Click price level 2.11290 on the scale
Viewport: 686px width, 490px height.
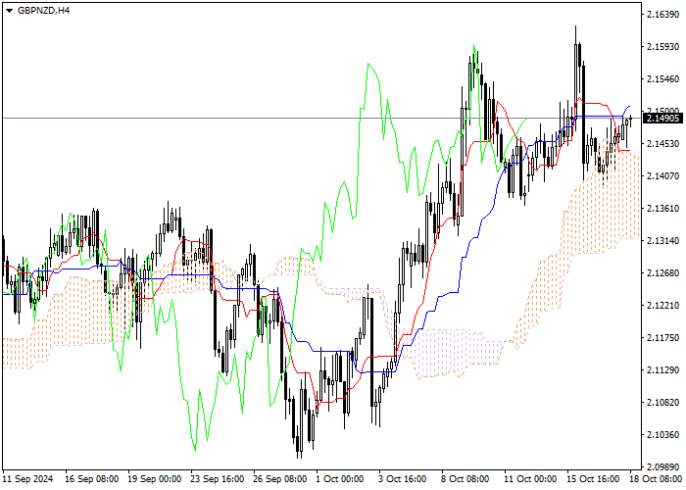click(662, 370)
